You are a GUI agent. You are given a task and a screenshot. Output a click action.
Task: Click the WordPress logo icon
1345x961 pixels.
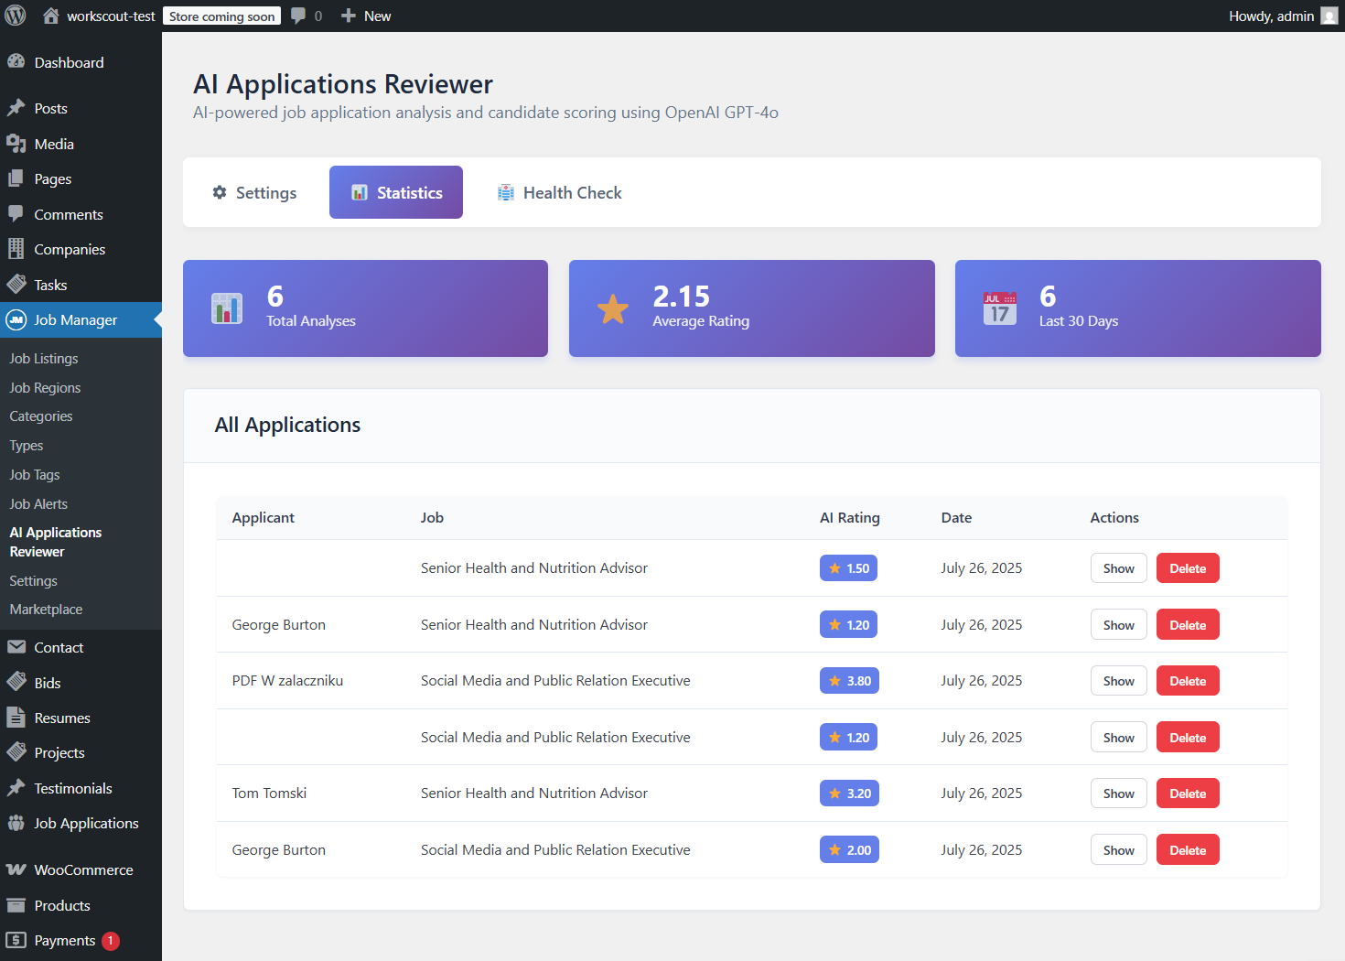coord(16,16)
